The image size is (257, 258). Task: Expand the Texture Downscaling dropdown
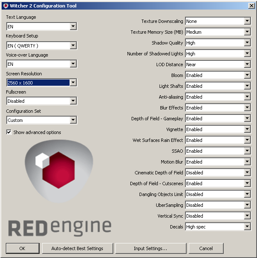pos(218,21)
